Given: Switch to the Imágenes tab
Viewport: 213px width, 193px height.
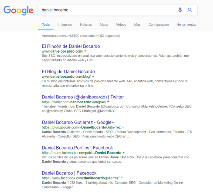Looking at the screenshot, I should (x=65, y=25).
